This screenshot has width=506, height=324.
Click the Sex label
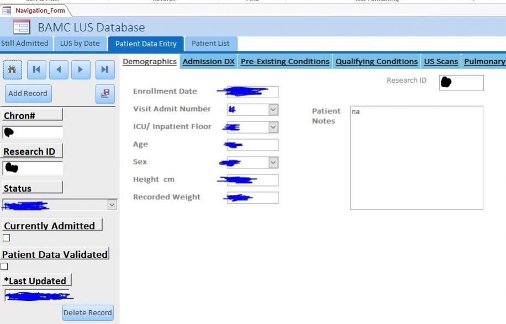(140, 162)
